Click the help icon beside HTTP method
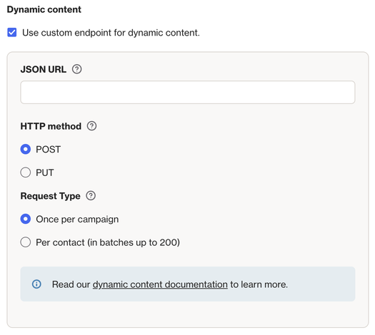Viewport: 375px width, 335px height. (91, 126)
